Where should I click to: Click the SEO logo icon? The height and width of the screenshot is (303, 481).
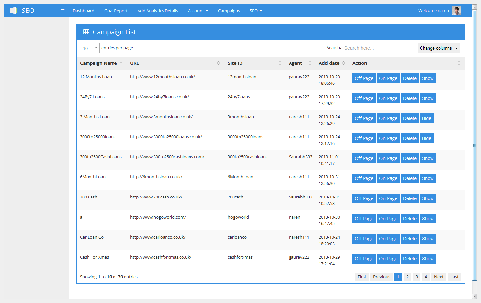point(13,11)
